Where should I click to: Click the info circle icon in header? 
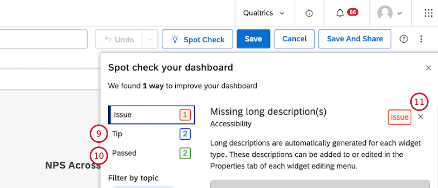pos(309,13)
